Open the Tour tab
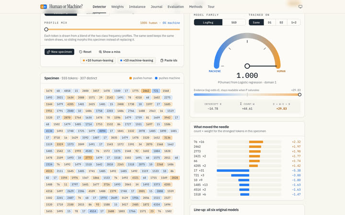 click(x=211, y=7)
